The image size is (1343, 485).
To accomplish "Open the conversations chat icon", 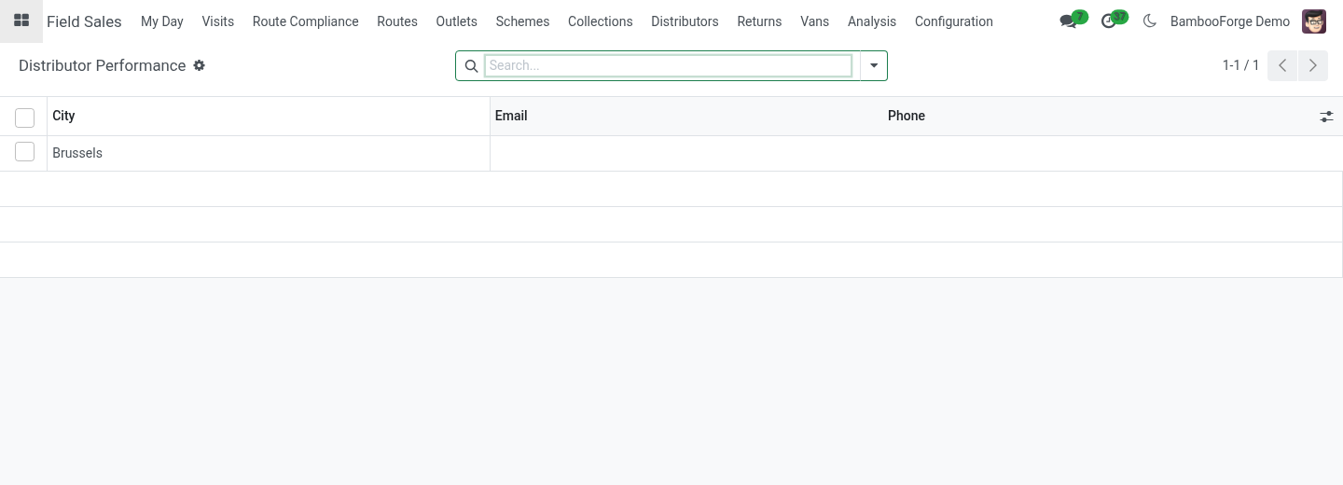I will [1068, 21].
